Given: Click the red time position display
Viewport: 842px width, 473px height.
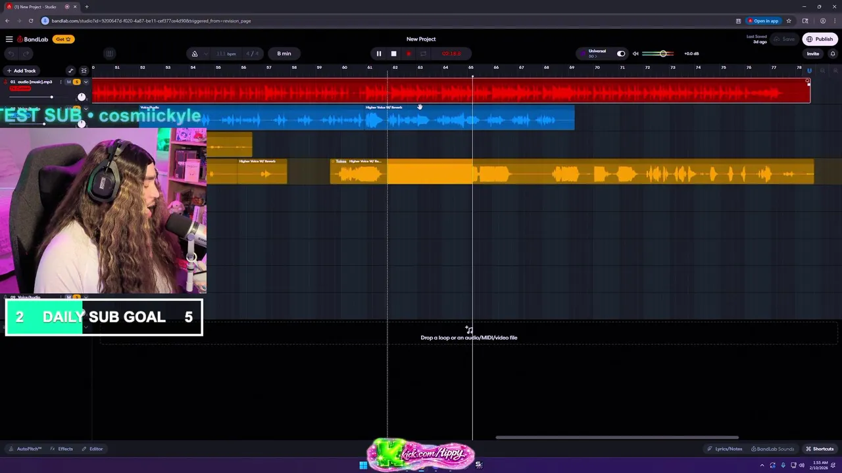Looking at the screenshot, I should [451, 54].
